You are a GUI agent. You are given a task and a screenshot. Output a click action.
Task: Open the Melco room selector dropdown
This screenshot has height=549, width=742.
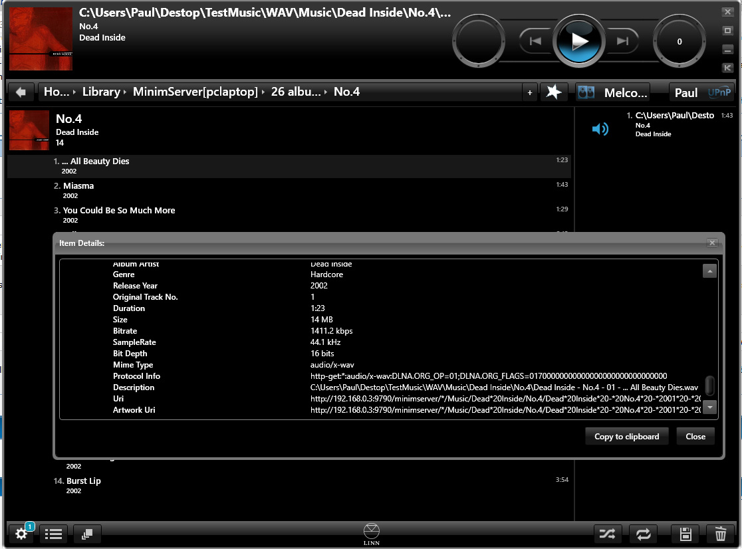point(613,92)
